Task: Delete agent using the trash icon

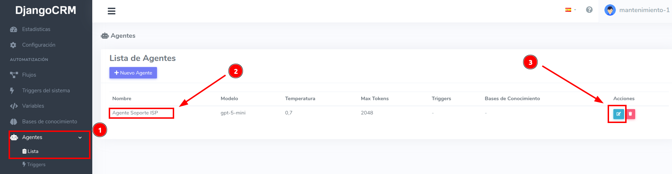Action: [630, 114]
